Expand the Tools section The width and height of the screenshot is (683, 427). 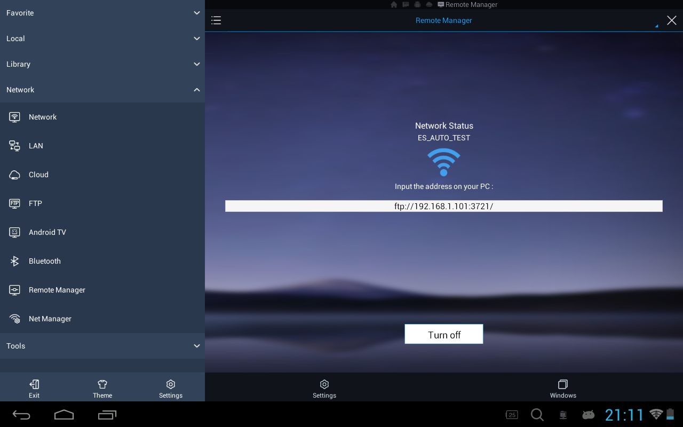(x=197, y=346)
